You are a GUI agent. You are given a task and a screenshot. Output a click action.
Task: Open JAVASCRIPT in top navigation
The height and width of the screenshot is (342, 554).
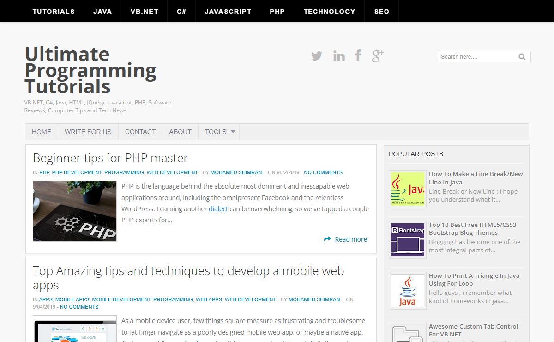point(228,12)
